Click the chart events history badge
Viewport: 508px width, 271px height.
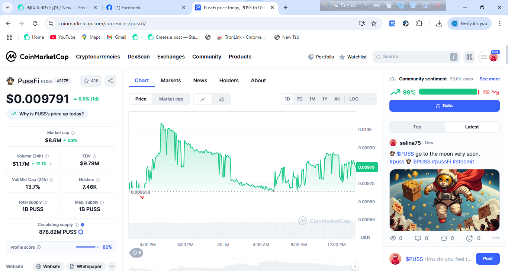(x=136, y=253)
